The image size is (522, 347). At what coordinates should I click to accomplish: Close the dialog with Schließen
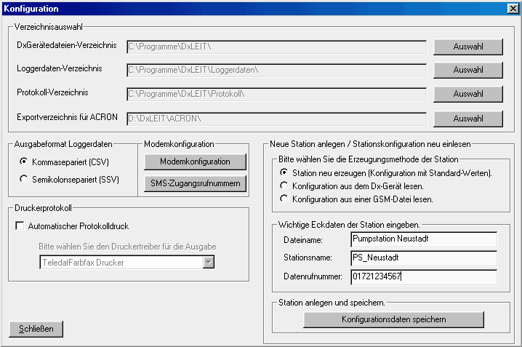[36, 329]
